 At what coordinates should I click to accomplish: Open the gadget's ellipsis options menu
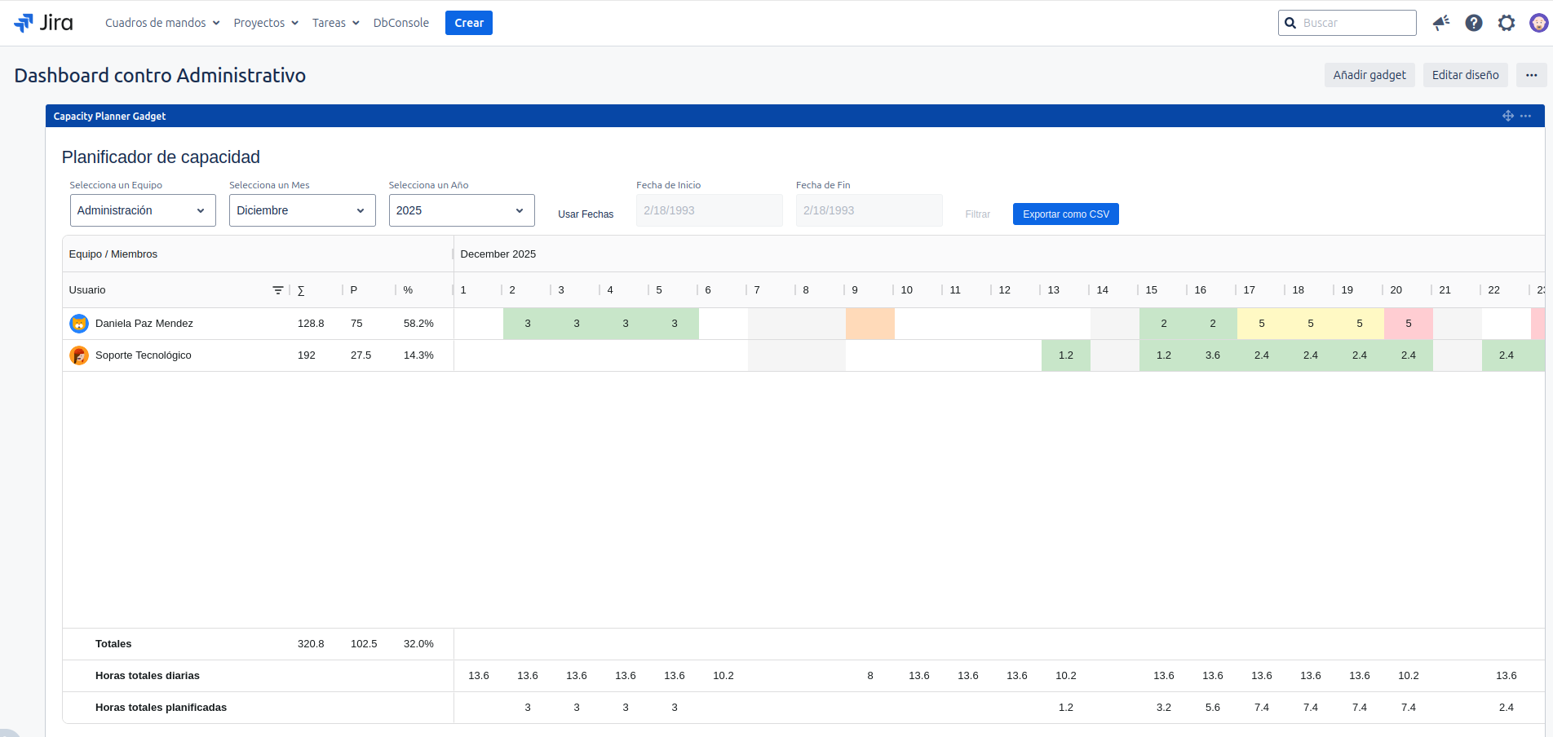click(x=1525, y=116)
